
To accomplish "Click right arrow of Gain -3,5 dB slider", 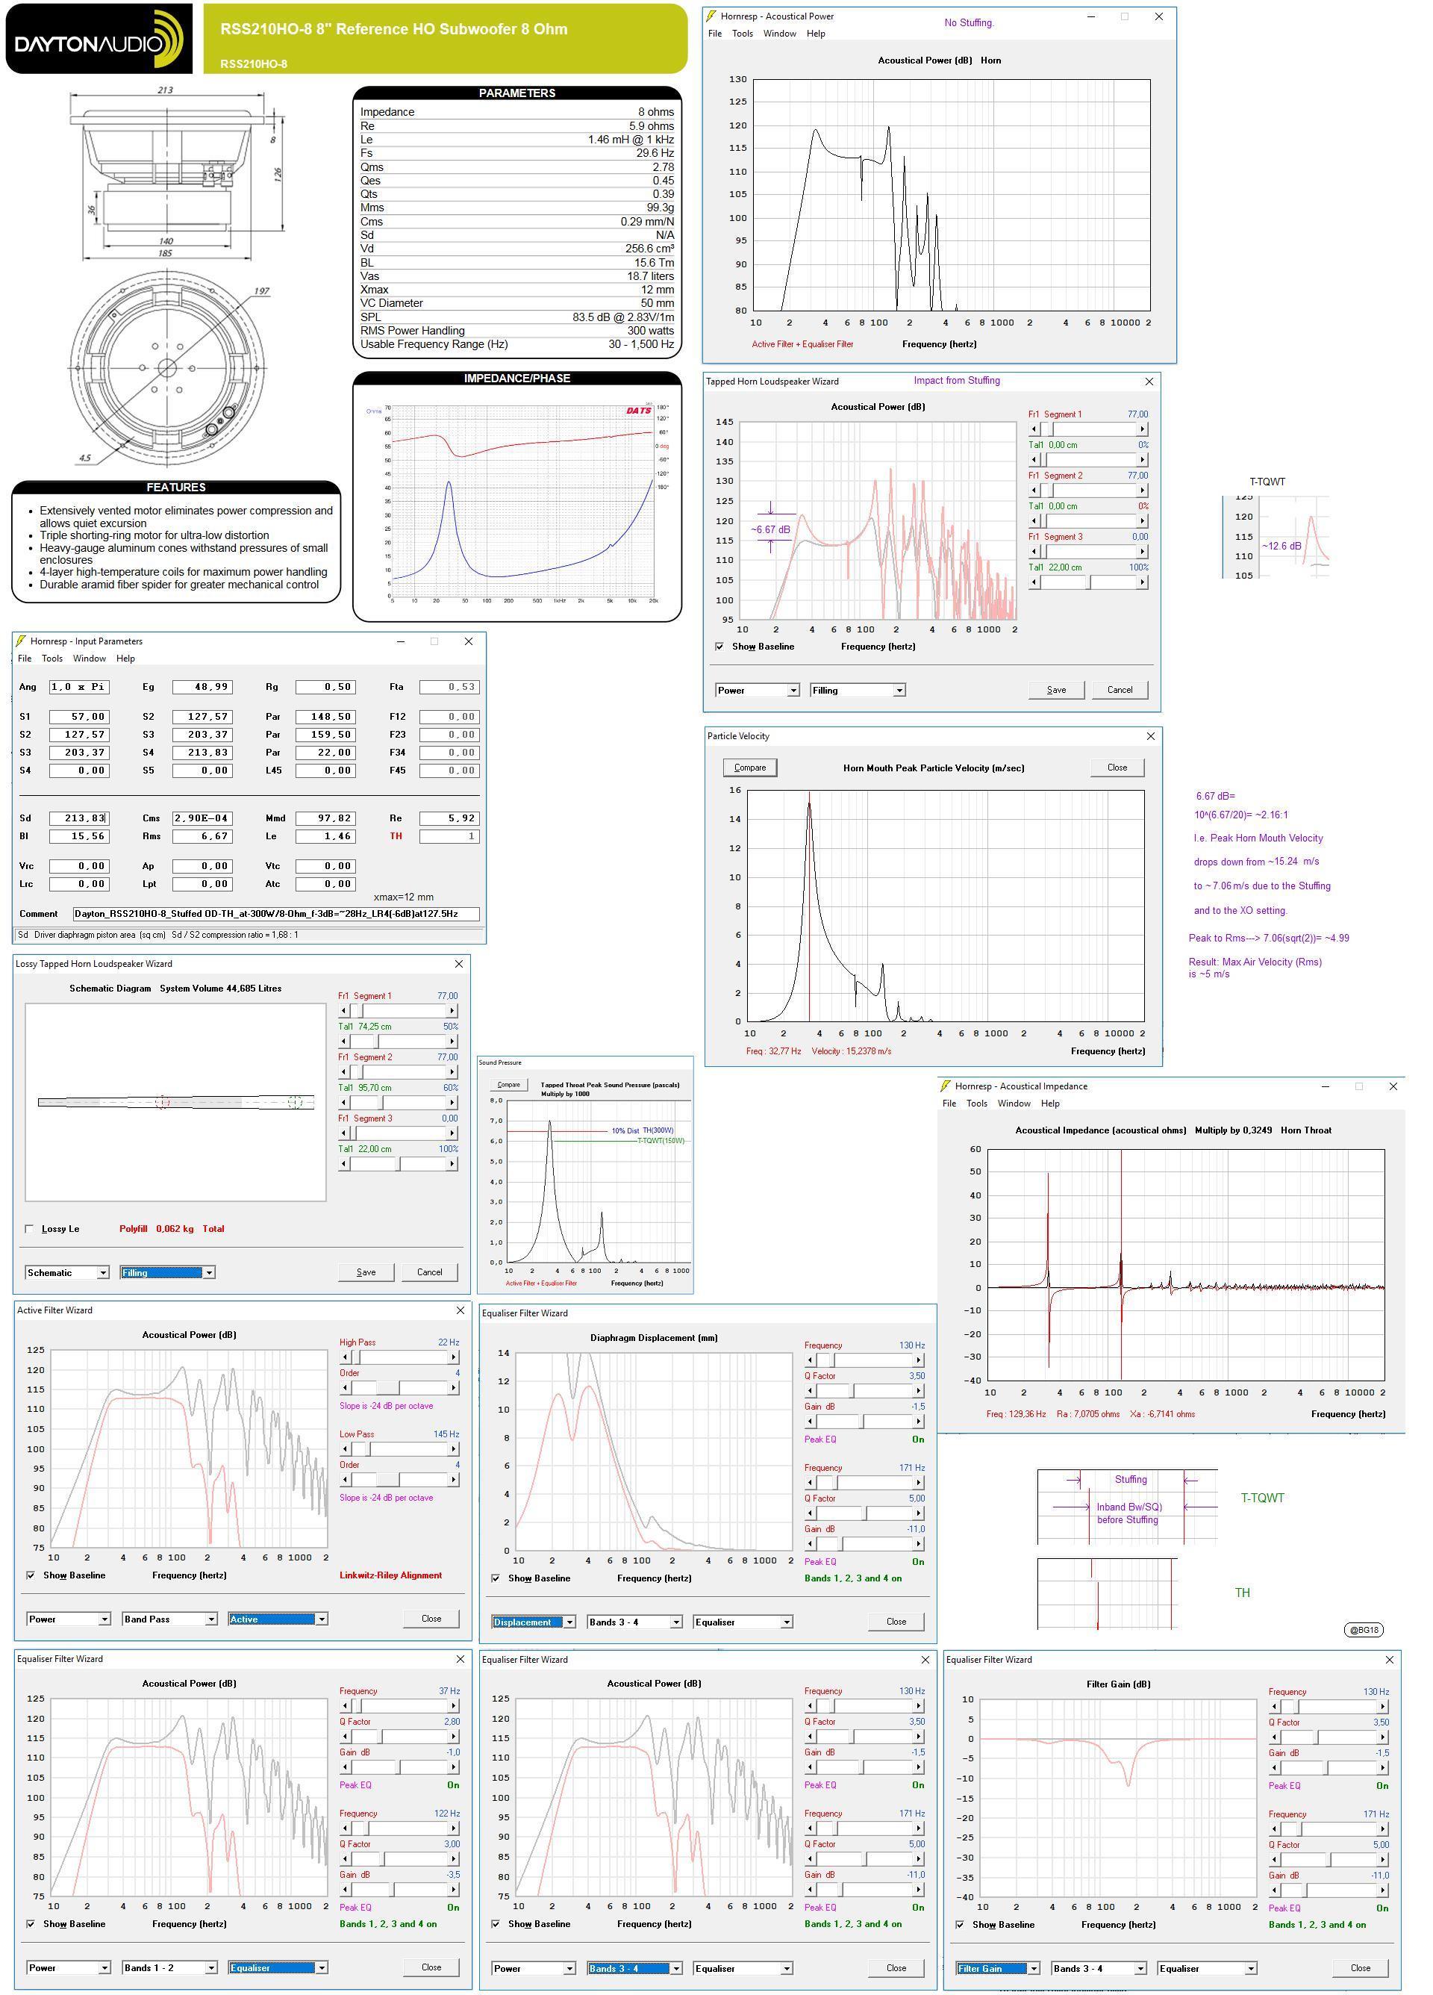I will click(453, 1890).
